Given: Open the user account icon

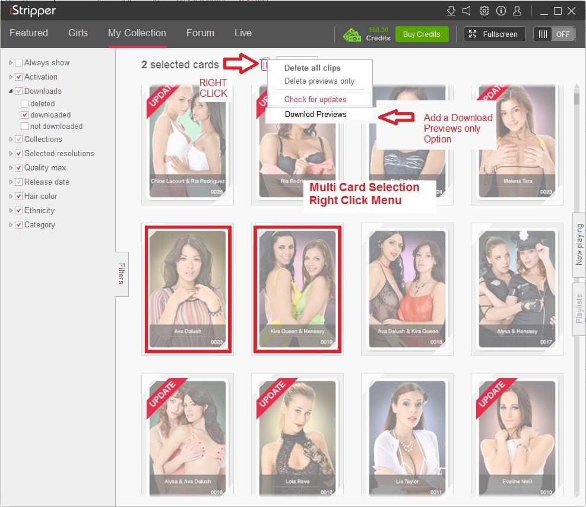Looking at the screenshot, I should coord(517,11).
